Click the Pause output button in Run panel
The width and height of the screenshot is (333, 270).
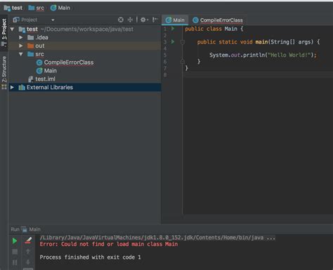(15, 262)
